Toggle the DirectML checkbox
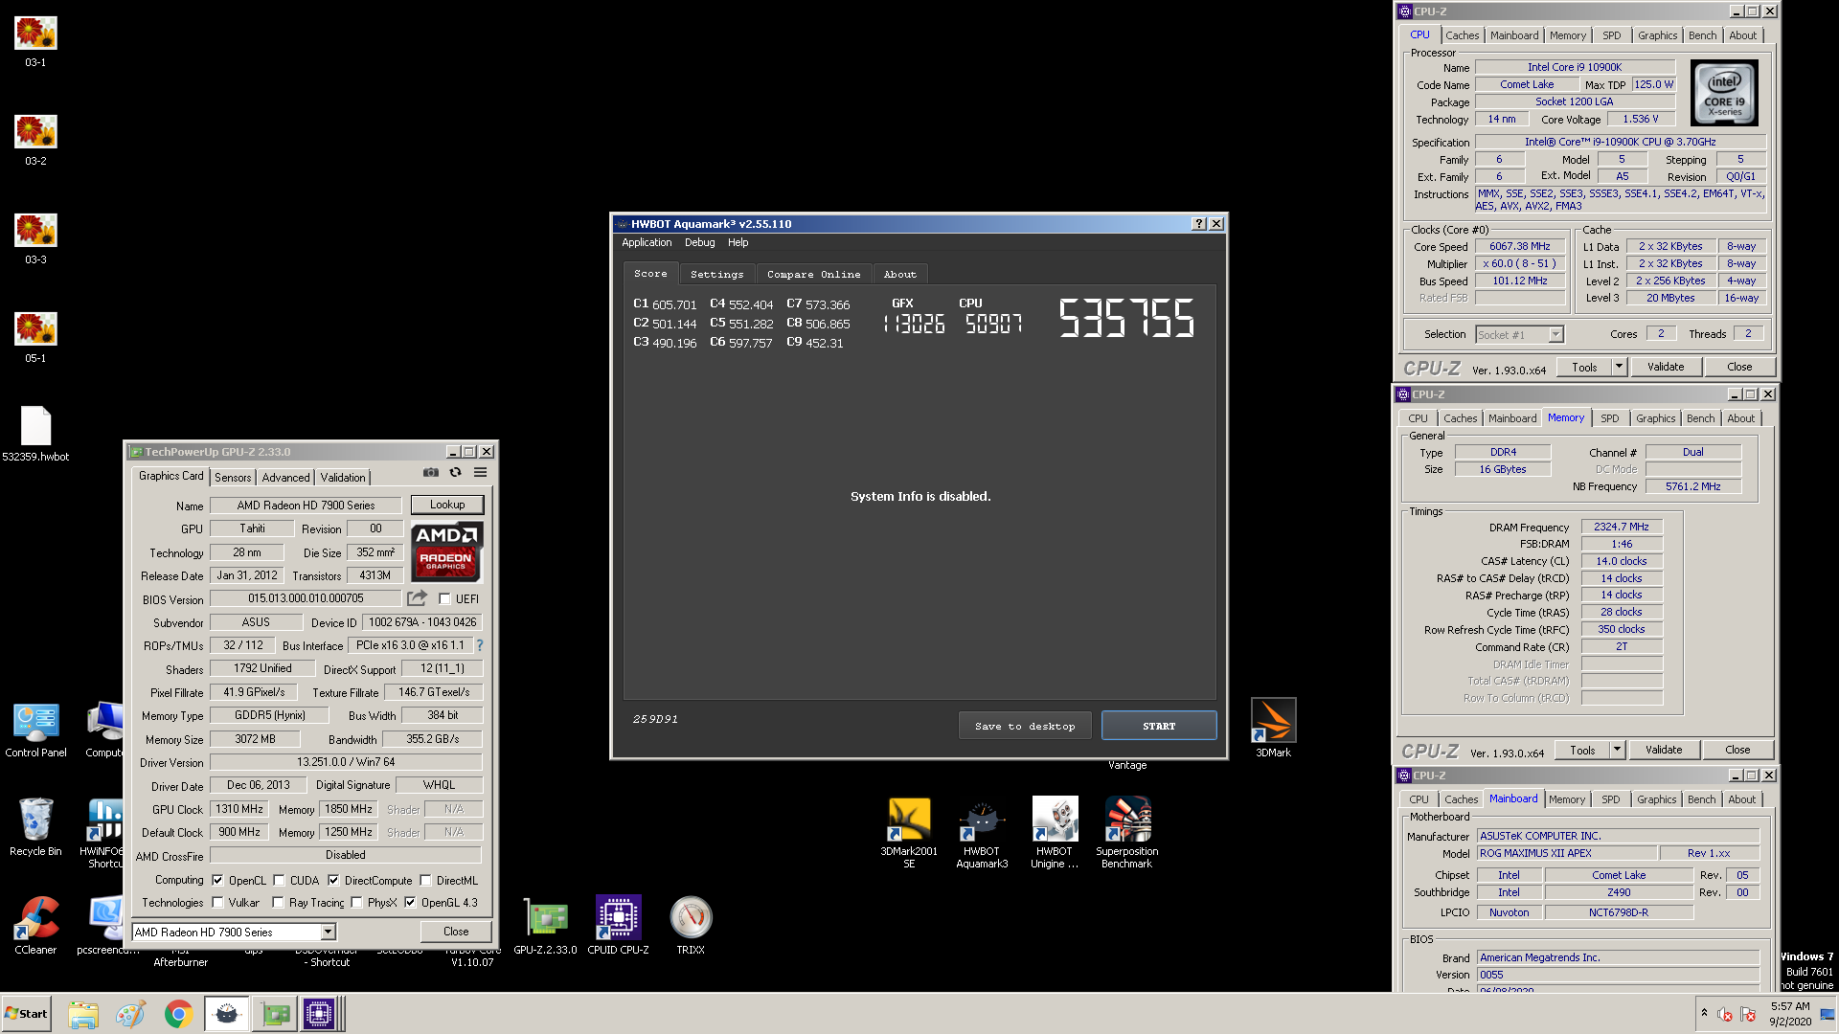Viewport: 1839px width, 1034px height. 425,880
